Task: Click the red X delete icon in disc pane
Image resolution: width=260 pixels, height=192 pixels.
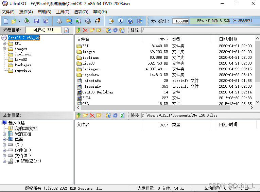Action: [x=85, y=30]
